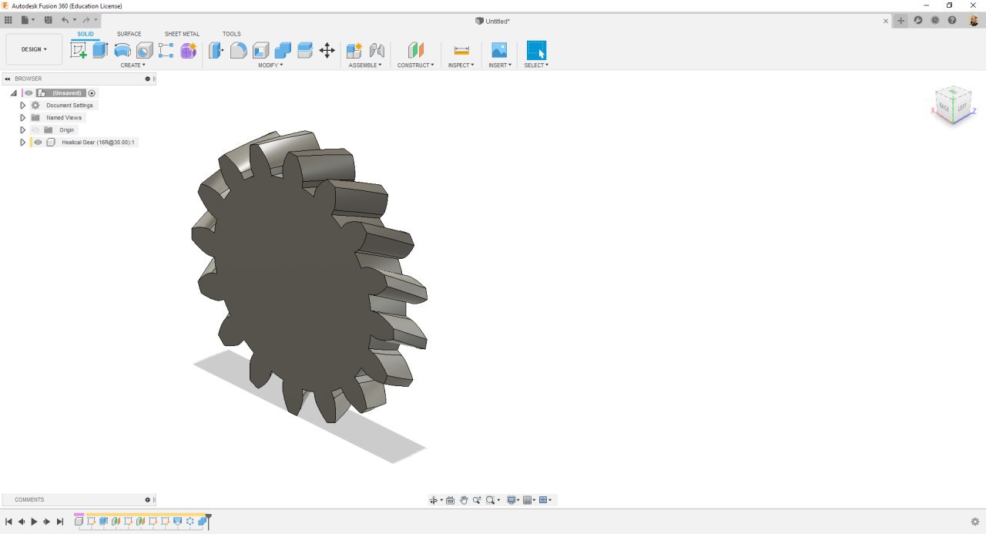Open the INSERT dropdown menu
This screenshot has width=986, height=534.
click(x=499, y=65)
